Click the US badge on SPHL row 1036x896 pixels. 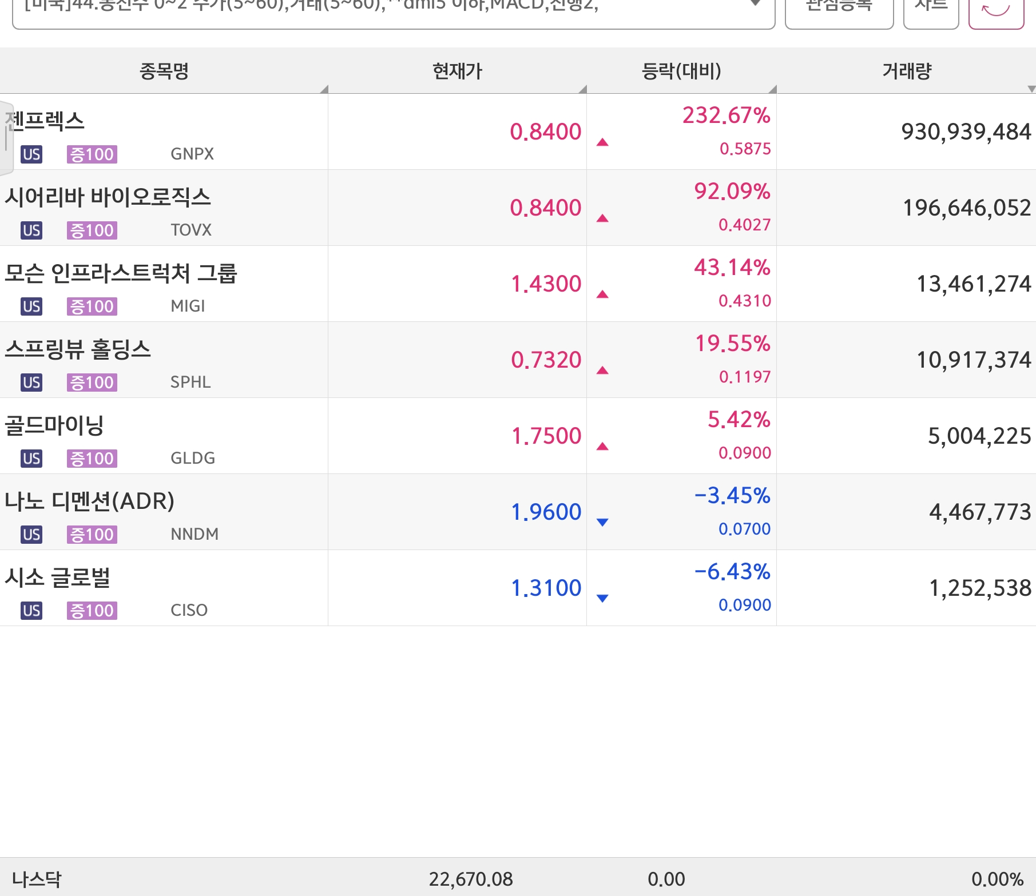pyautogui.click(x=31, y=383)
